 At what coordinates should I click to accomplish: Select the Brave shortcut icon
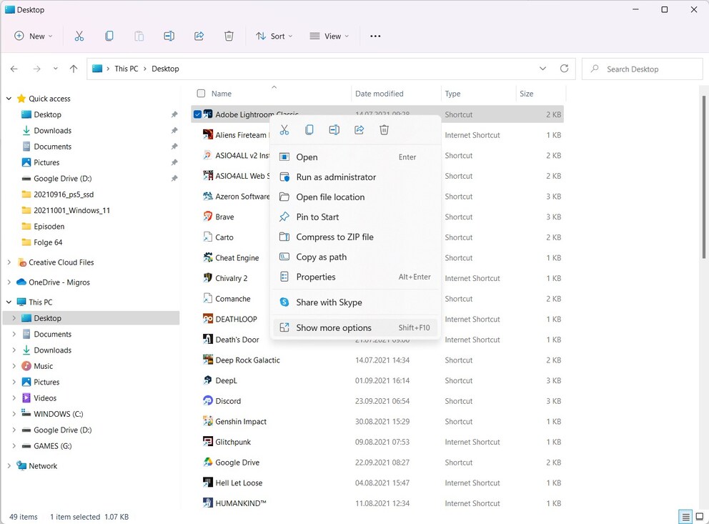click(207, 217)
